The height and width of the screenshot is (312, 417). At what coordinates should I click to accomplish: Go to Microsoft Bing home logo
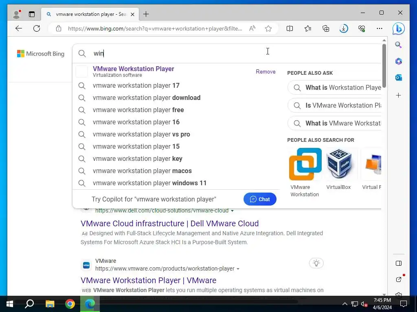click(x=41, y=54)
